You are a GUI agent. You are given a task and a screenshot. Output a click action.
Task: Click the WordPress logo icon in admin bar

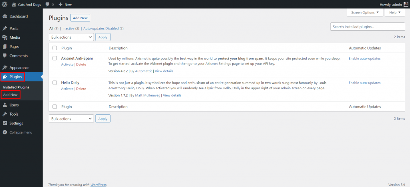pyautogui.click(x=5, y=4)
